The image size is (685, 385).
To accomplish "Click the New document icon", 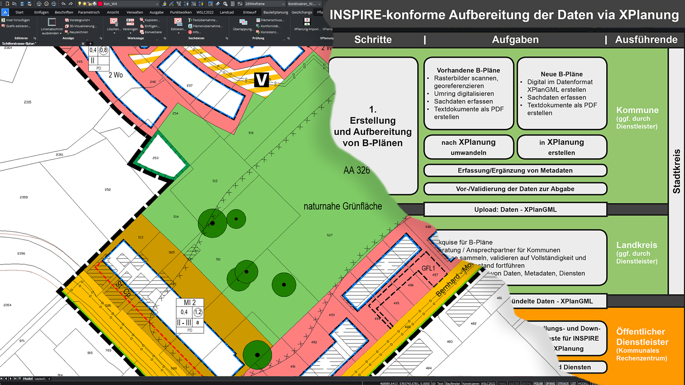I will pos(7,4).
